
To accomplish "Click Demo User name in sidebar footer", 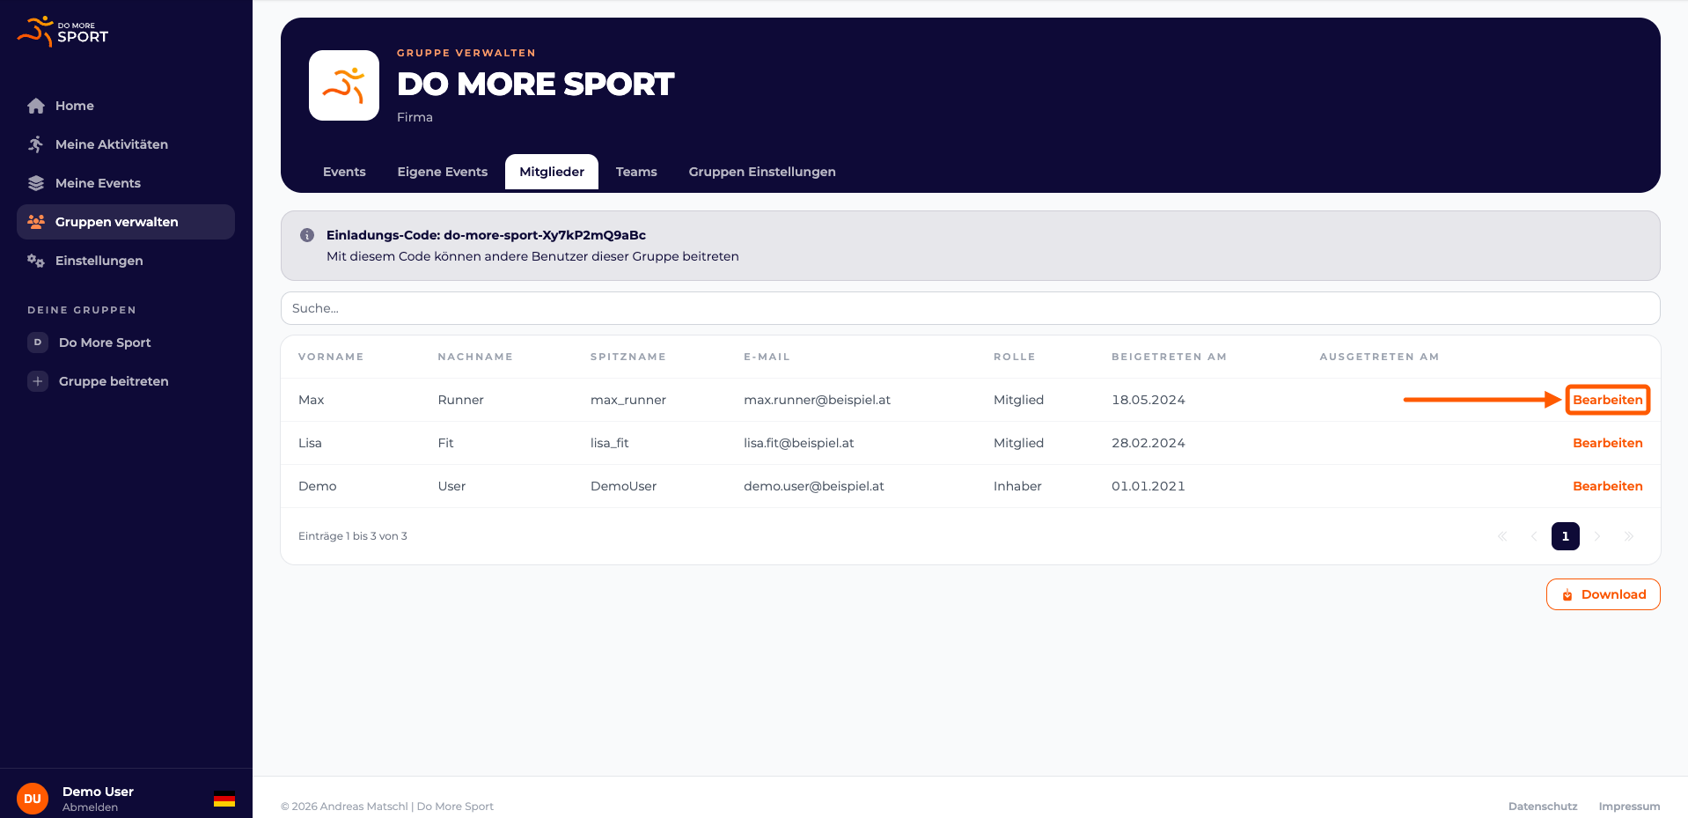I will click(98, 792).
